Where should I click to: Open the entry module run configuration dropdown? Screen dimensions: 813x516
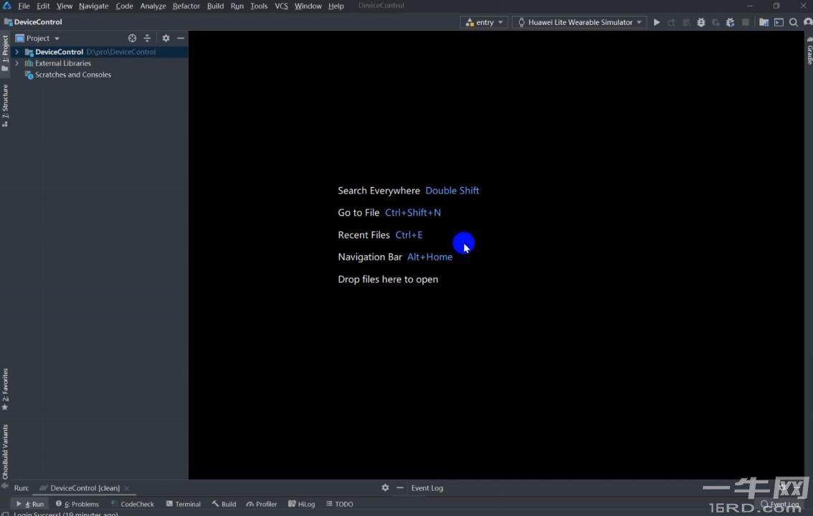click(x=485, y=22)
